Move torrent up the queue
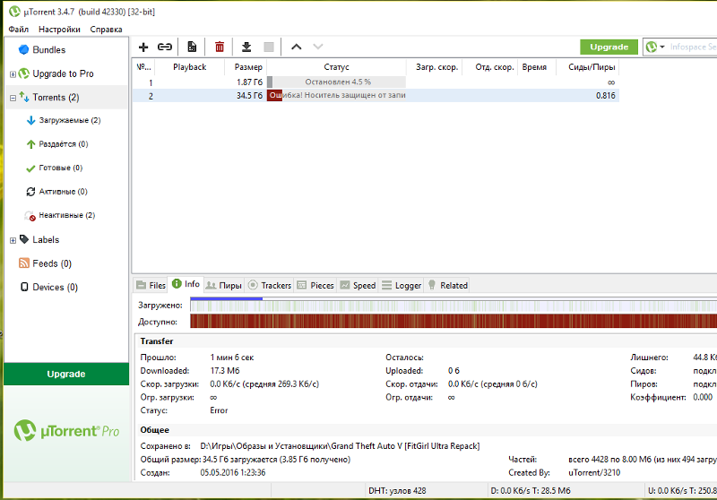Screen dimensions: 717x500 [x=297, y=47]
